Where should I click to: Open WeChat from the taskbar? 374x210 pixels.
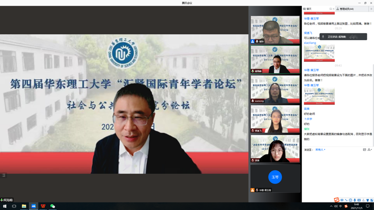pos(52,206)
